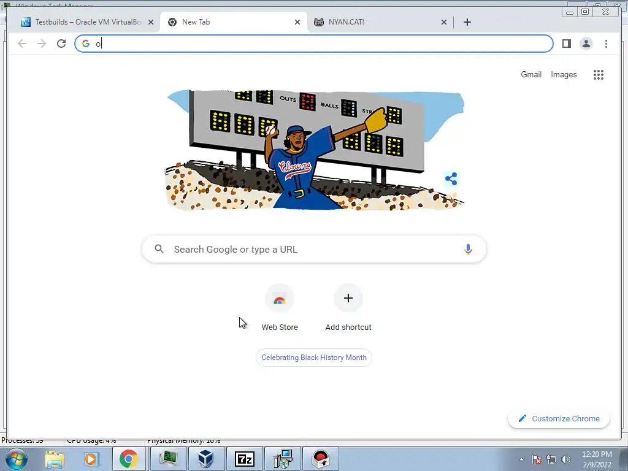Screen dimensions: 628x471
Task: Share the Google Doodle
Action: (451, 178)
